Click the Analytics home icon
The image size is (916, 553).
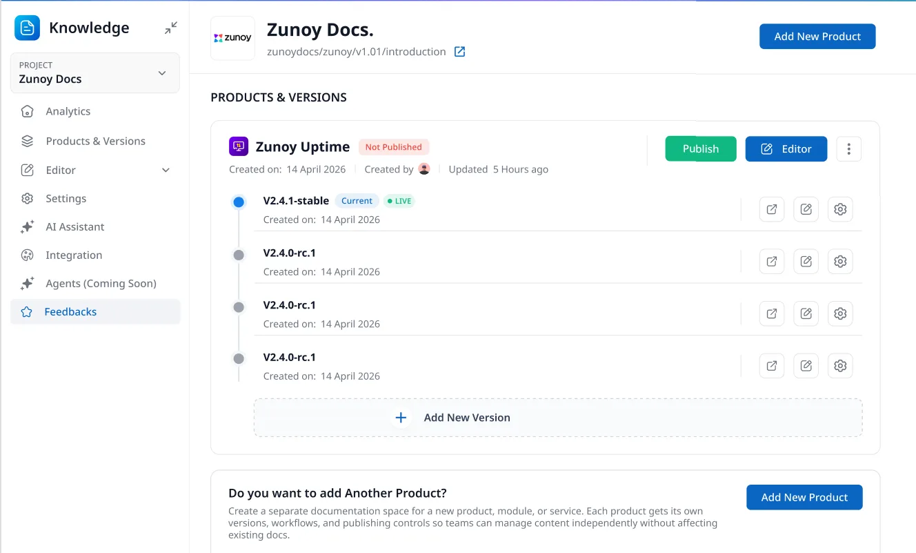[x=27, y=111]
